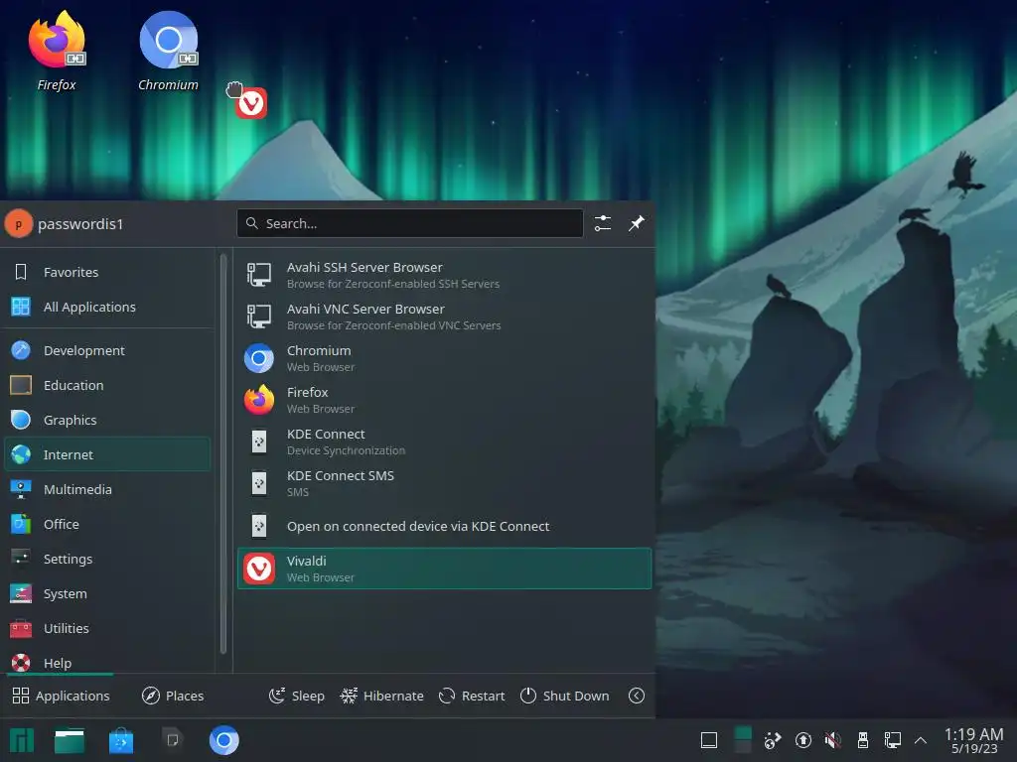
Task: Select the Internet category
Action: coord(107,454)
